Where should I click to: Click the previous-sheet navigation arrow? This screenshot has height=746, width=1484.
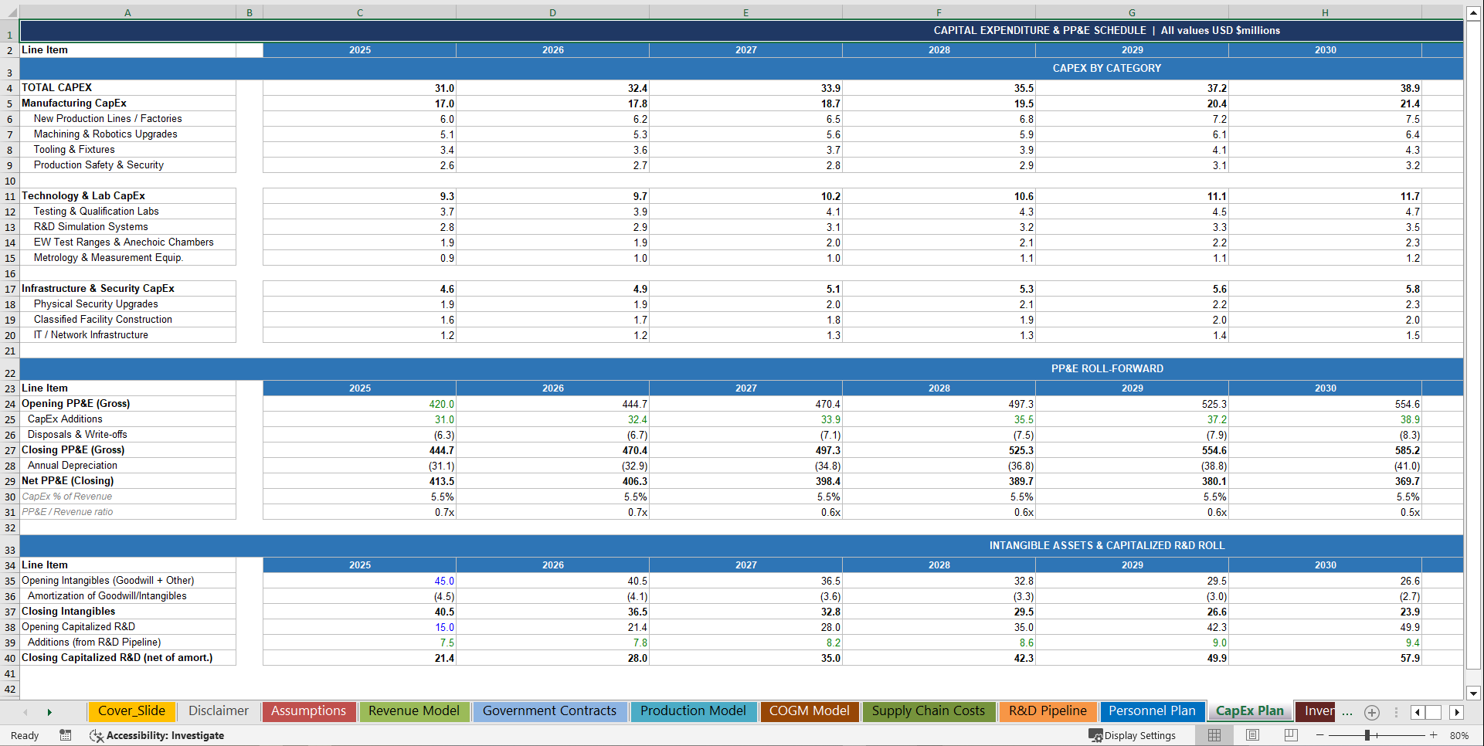click(x=26, y=712)
